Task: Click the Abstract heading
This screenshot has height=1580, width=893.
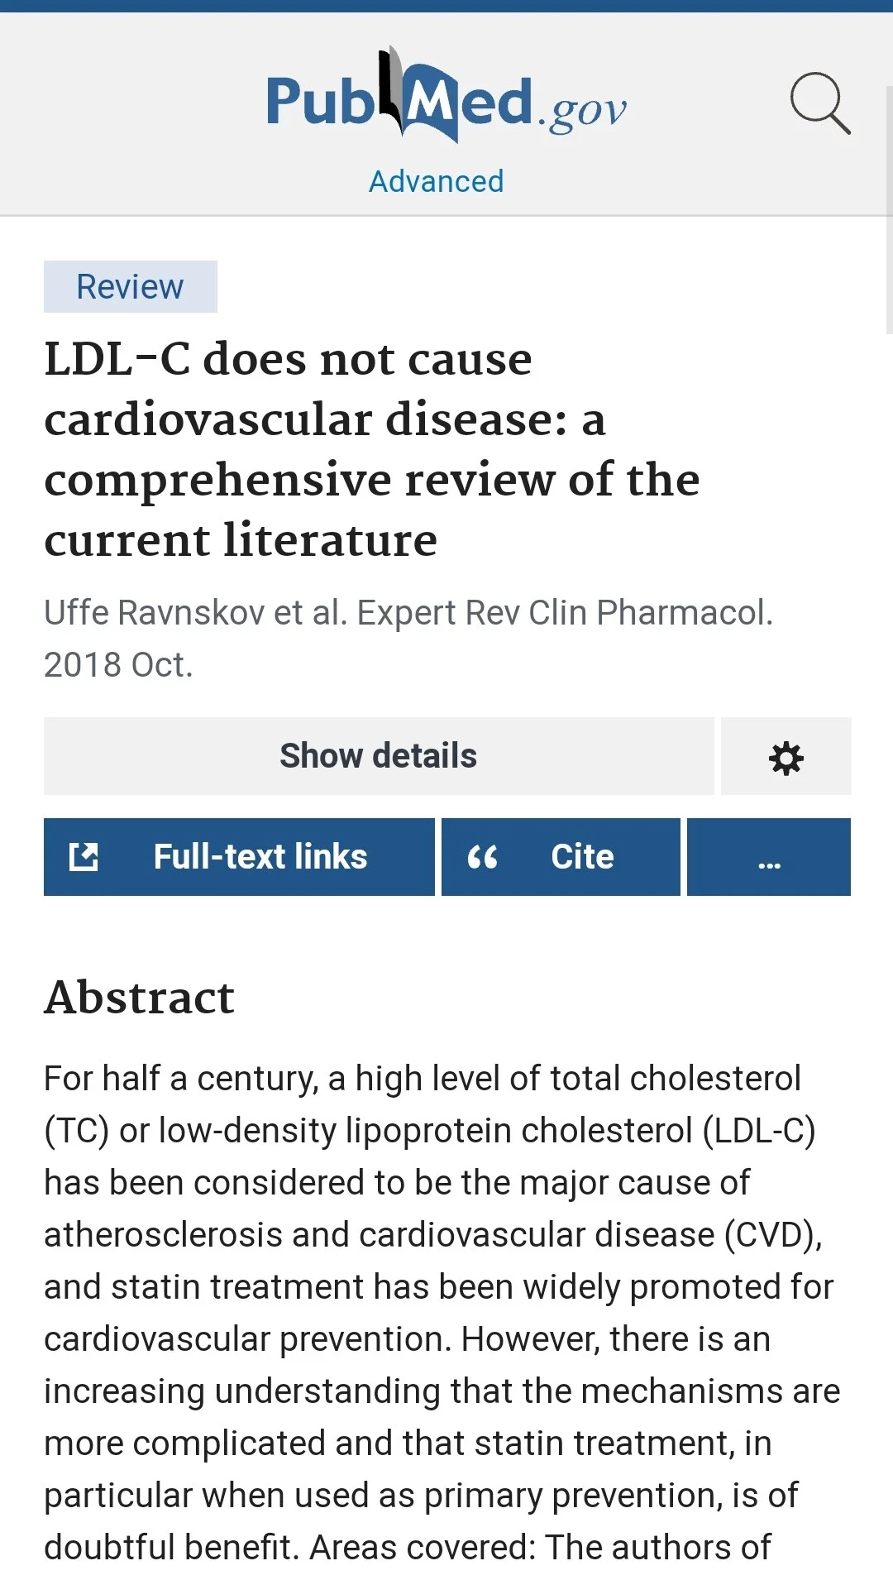Action: coord(140,997)
